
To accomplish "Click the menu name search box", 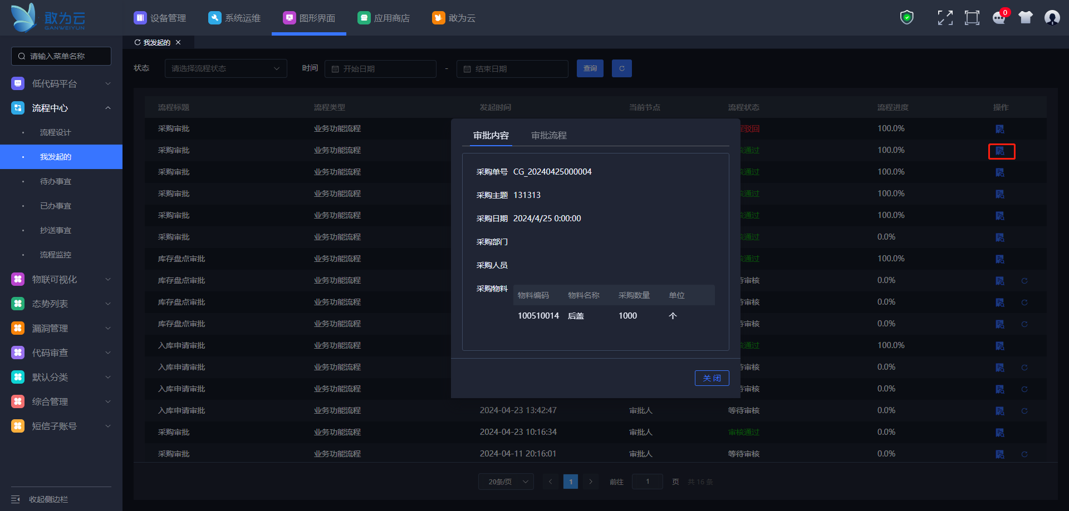I will (61, 56).
